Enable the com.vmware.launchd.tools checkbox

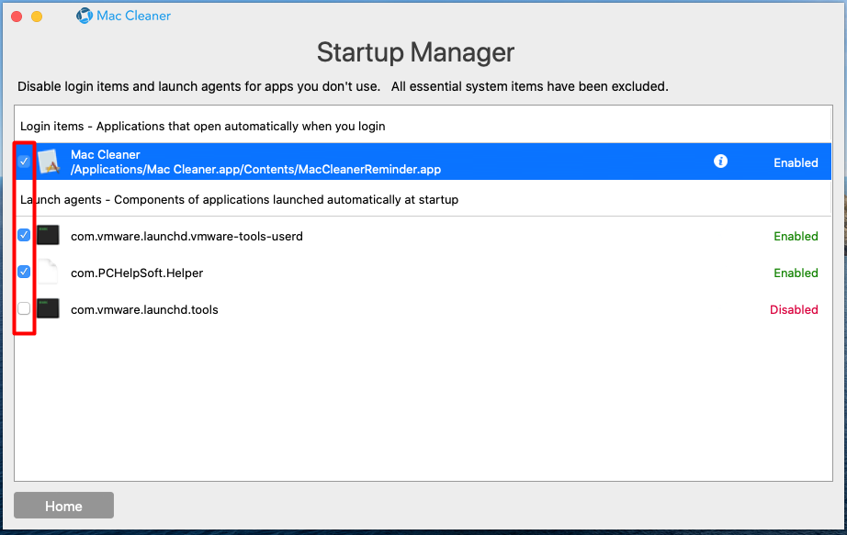click(x=24, y=308)
